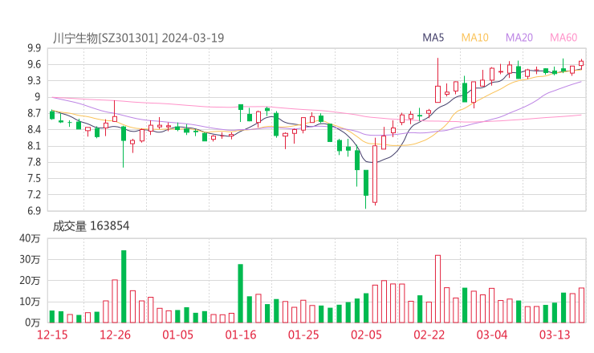Click the 01-05 date axis label
The image size is (594, 353).
[x=177, y=335]
